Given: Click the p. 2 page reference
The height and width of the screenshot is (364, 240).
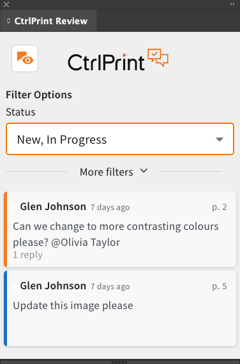Looking at the screenshot, I should (x=220, y=207).
